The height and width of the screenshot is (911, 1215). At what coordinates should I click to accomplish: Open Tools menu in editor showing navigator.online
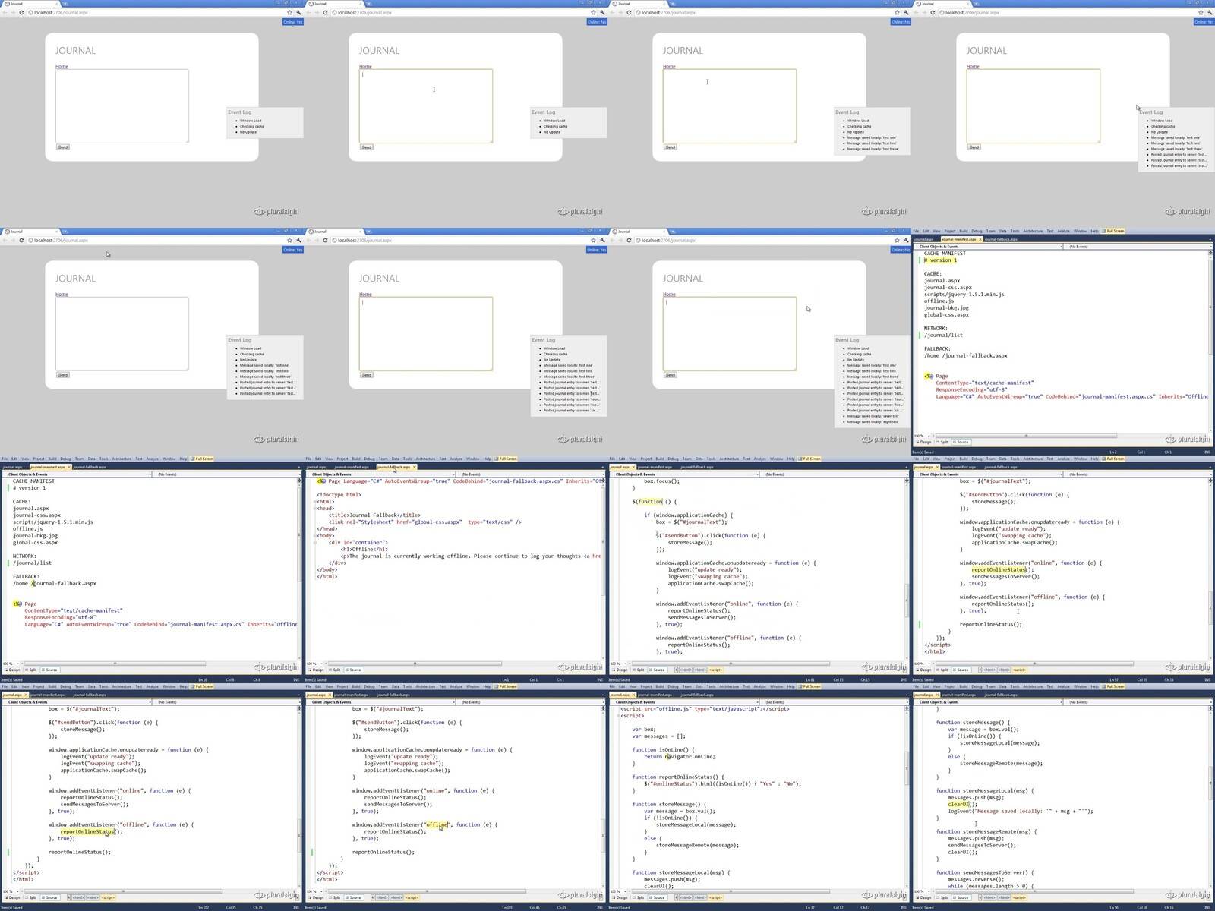tap(711, 686)
